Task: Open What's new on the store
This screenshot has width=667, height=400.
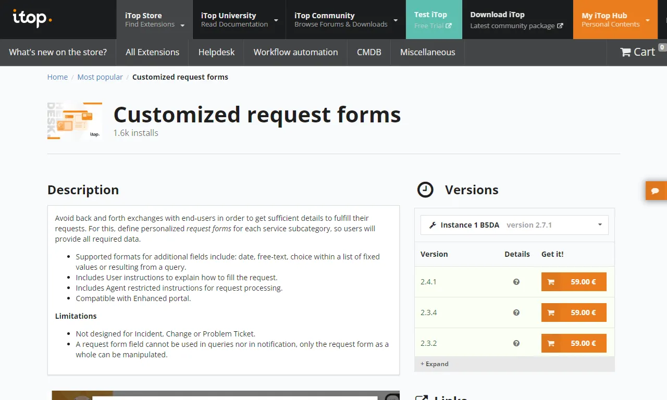Action: pos(58,52)
